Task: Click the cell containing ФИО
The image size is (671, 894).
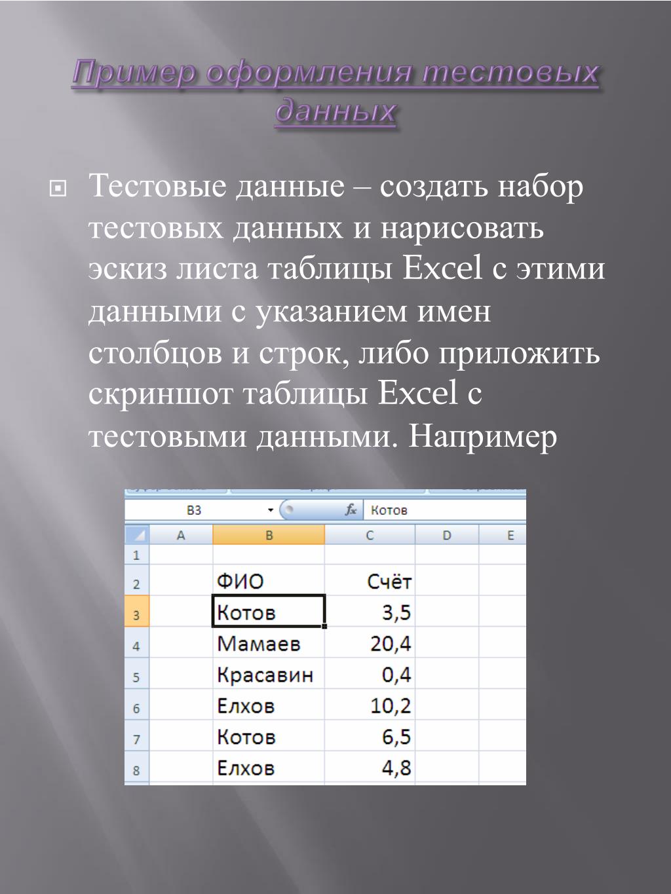Action: (269, 580)
